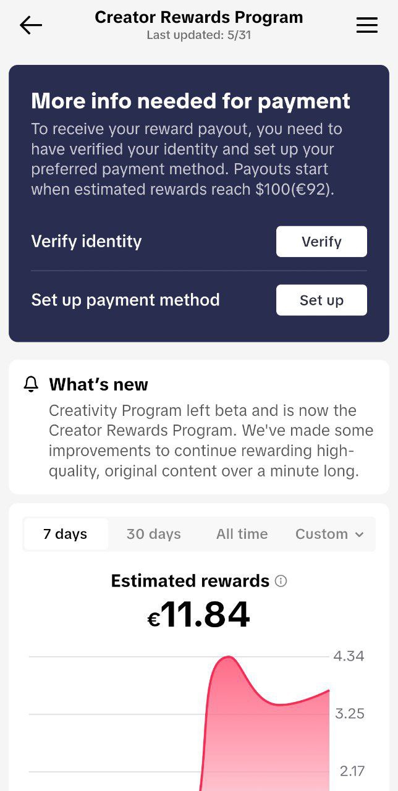
Task: Tap the Set up payment method label
Action: tap(125, 300)
